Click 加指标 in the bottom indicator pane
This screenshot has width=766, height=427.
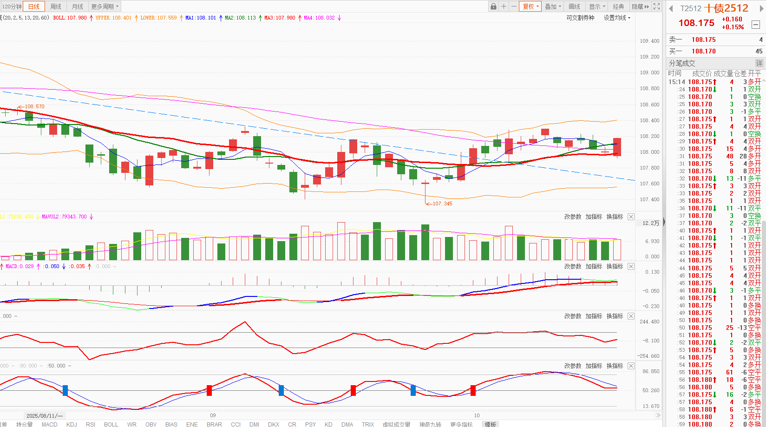click(594, 366)
